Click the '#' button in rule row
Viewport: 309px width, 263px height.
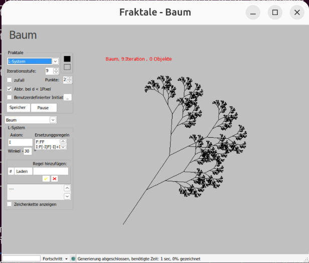(11, 171)
